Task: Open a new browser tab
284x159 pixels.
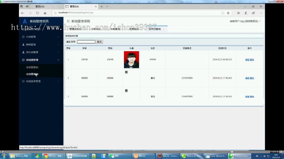Action: pos(101,7)
